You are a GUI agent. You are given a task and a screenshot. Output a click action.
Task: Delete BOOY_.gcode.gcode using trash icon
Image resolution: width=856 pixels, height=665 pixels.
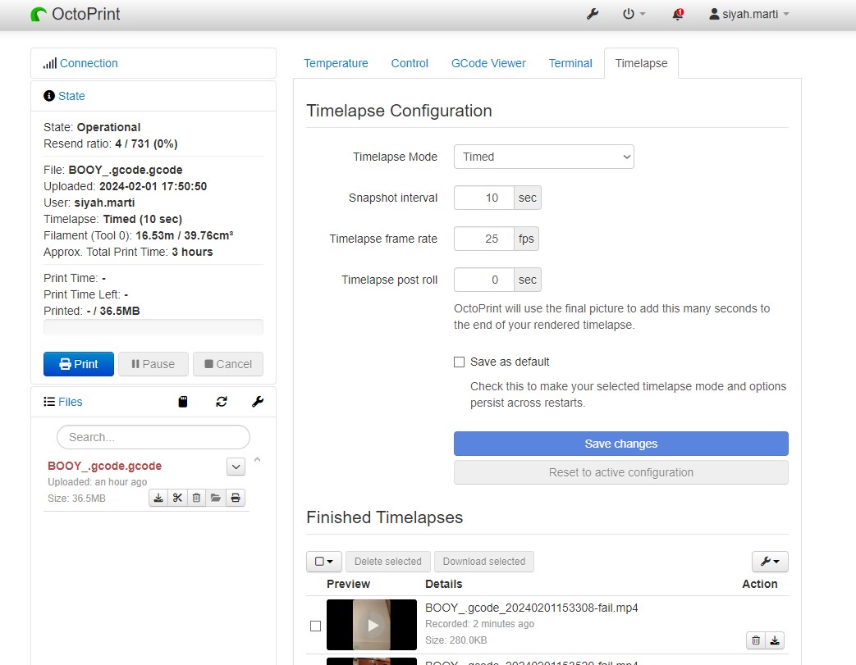[x=196, y=498]
